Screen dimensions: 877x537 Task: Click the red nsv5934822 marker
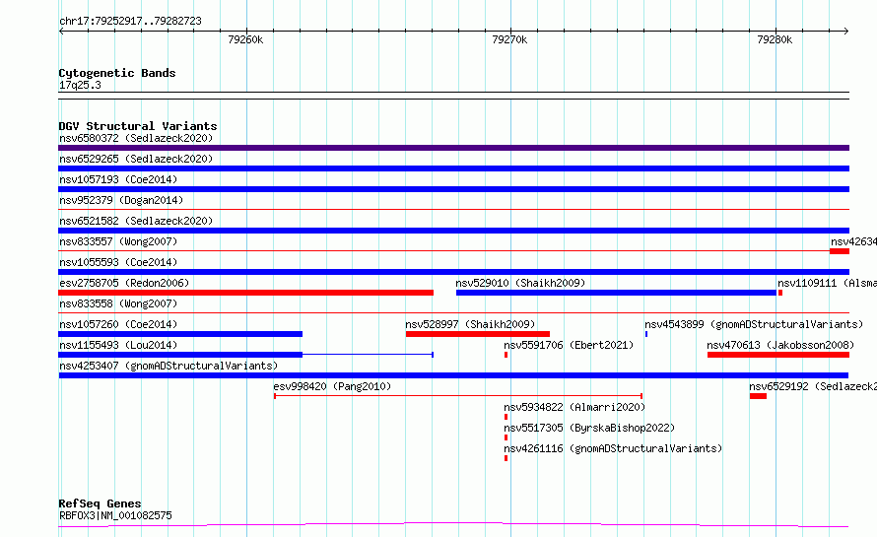[506, 417]
